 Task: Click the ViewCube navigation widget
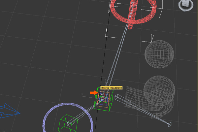coord(186,5)
